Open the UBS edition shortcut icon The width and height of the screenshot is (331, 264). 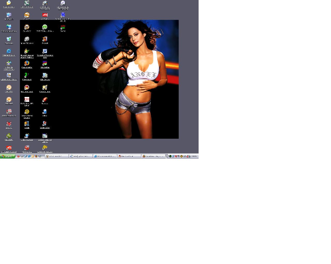pos(27,100)
